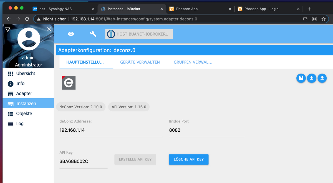Open Info in the sidebar
333x183 pixels.
28,84
